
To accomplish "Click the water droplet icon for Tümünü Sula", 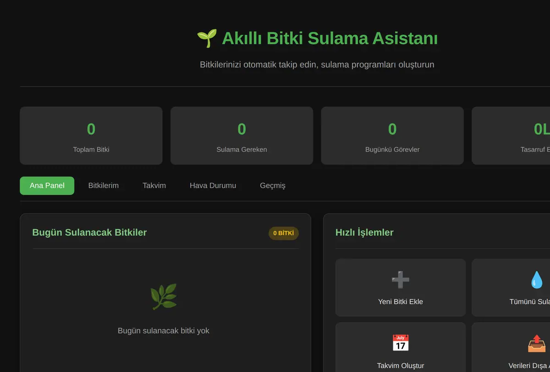I will [x=537, y=279].
